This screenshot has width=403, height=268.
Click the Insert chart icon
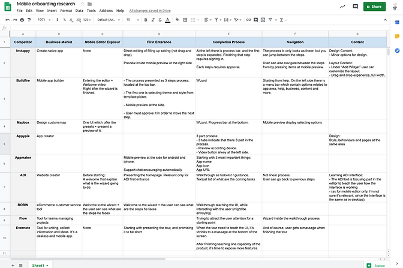[x=263, y=20]
